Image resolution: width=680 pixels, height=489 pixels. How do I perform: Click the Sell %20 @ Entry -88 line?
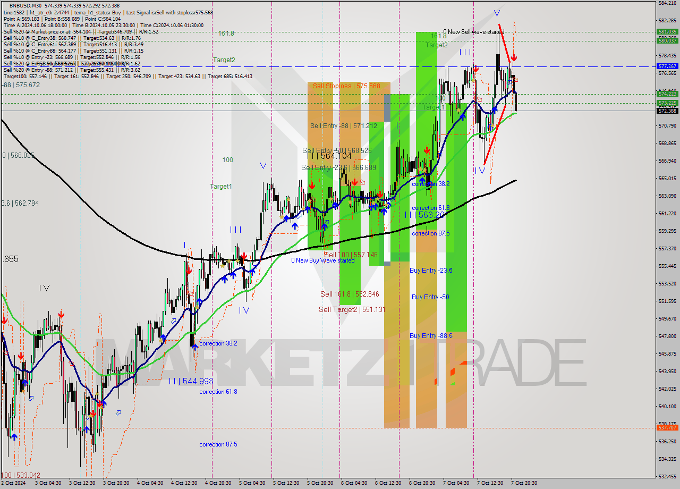(72, 70)
